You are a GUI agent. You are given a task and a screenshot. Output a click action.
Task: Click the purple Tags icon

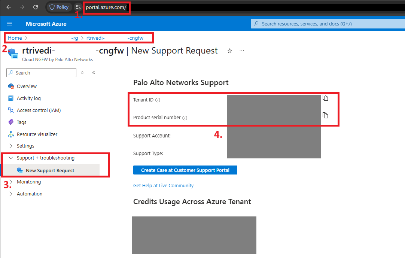(x=11, y=122)
